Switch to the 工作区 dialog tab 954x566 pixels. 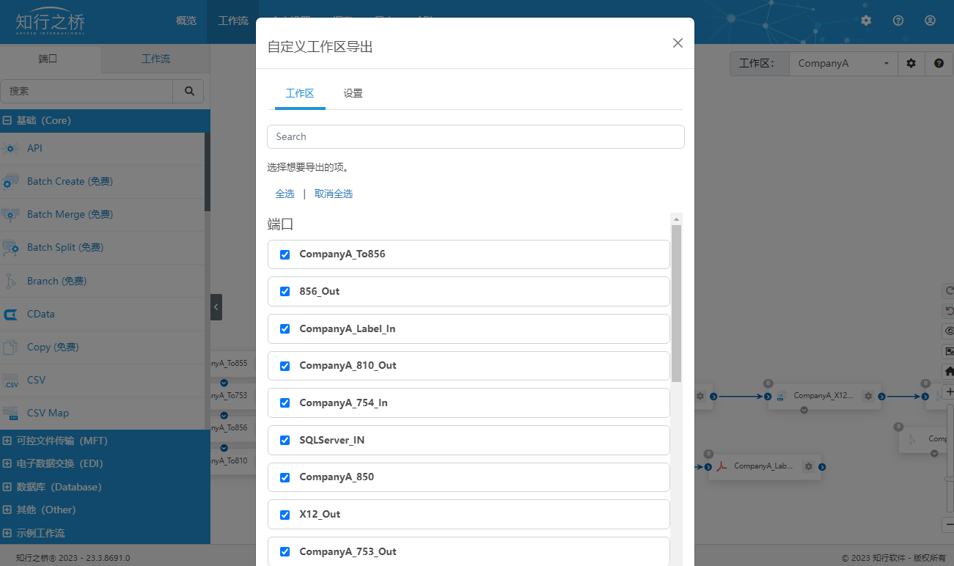(300, 93)
